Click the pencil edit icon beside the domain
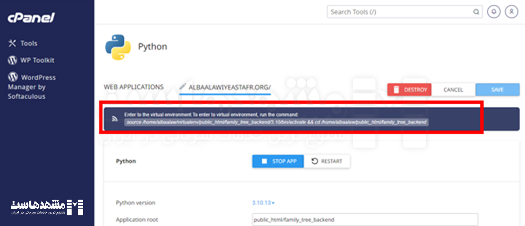 coord(183,86)
